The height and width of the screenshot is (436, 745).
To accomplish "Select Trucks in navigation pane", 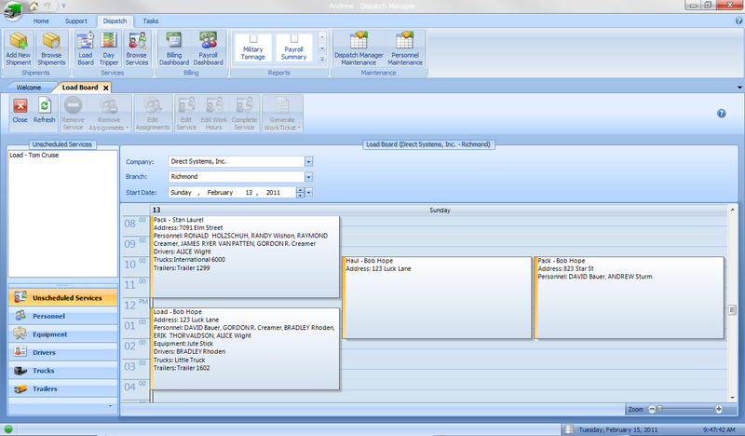I will click(x=62, y=371).
